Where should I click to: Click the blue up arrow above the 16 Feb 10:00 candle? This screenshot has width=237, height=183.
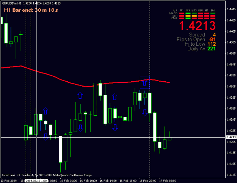tap(80, 96)
